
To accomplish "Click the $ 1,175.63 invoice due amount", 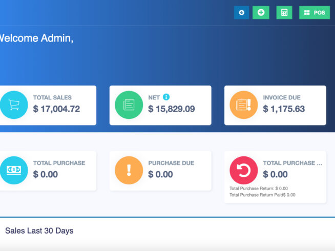I will 284,109.
